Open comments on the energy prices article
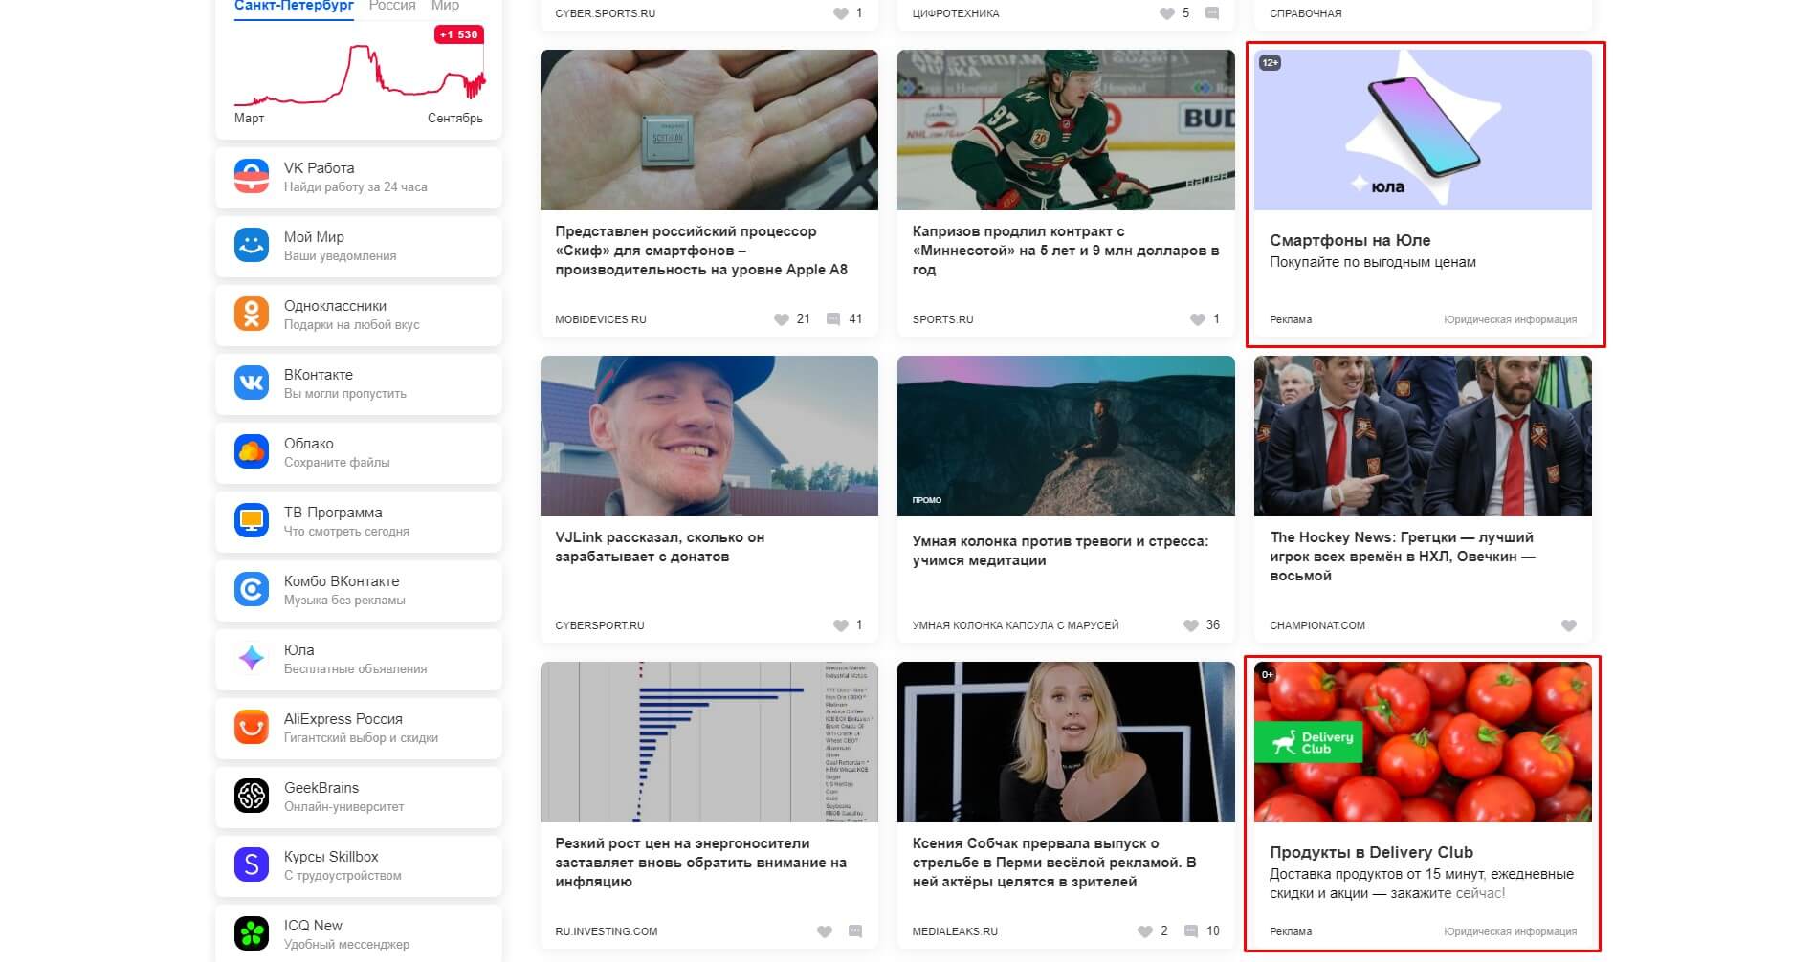This screenshot has height=962, width=1813. tap(855, 931)
